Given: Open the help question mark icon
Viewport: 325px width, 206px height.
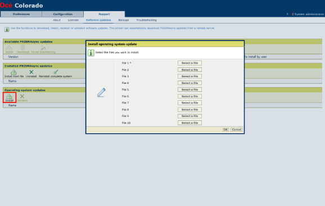Looking at the screenshot, I should click(x=287, y=14).
